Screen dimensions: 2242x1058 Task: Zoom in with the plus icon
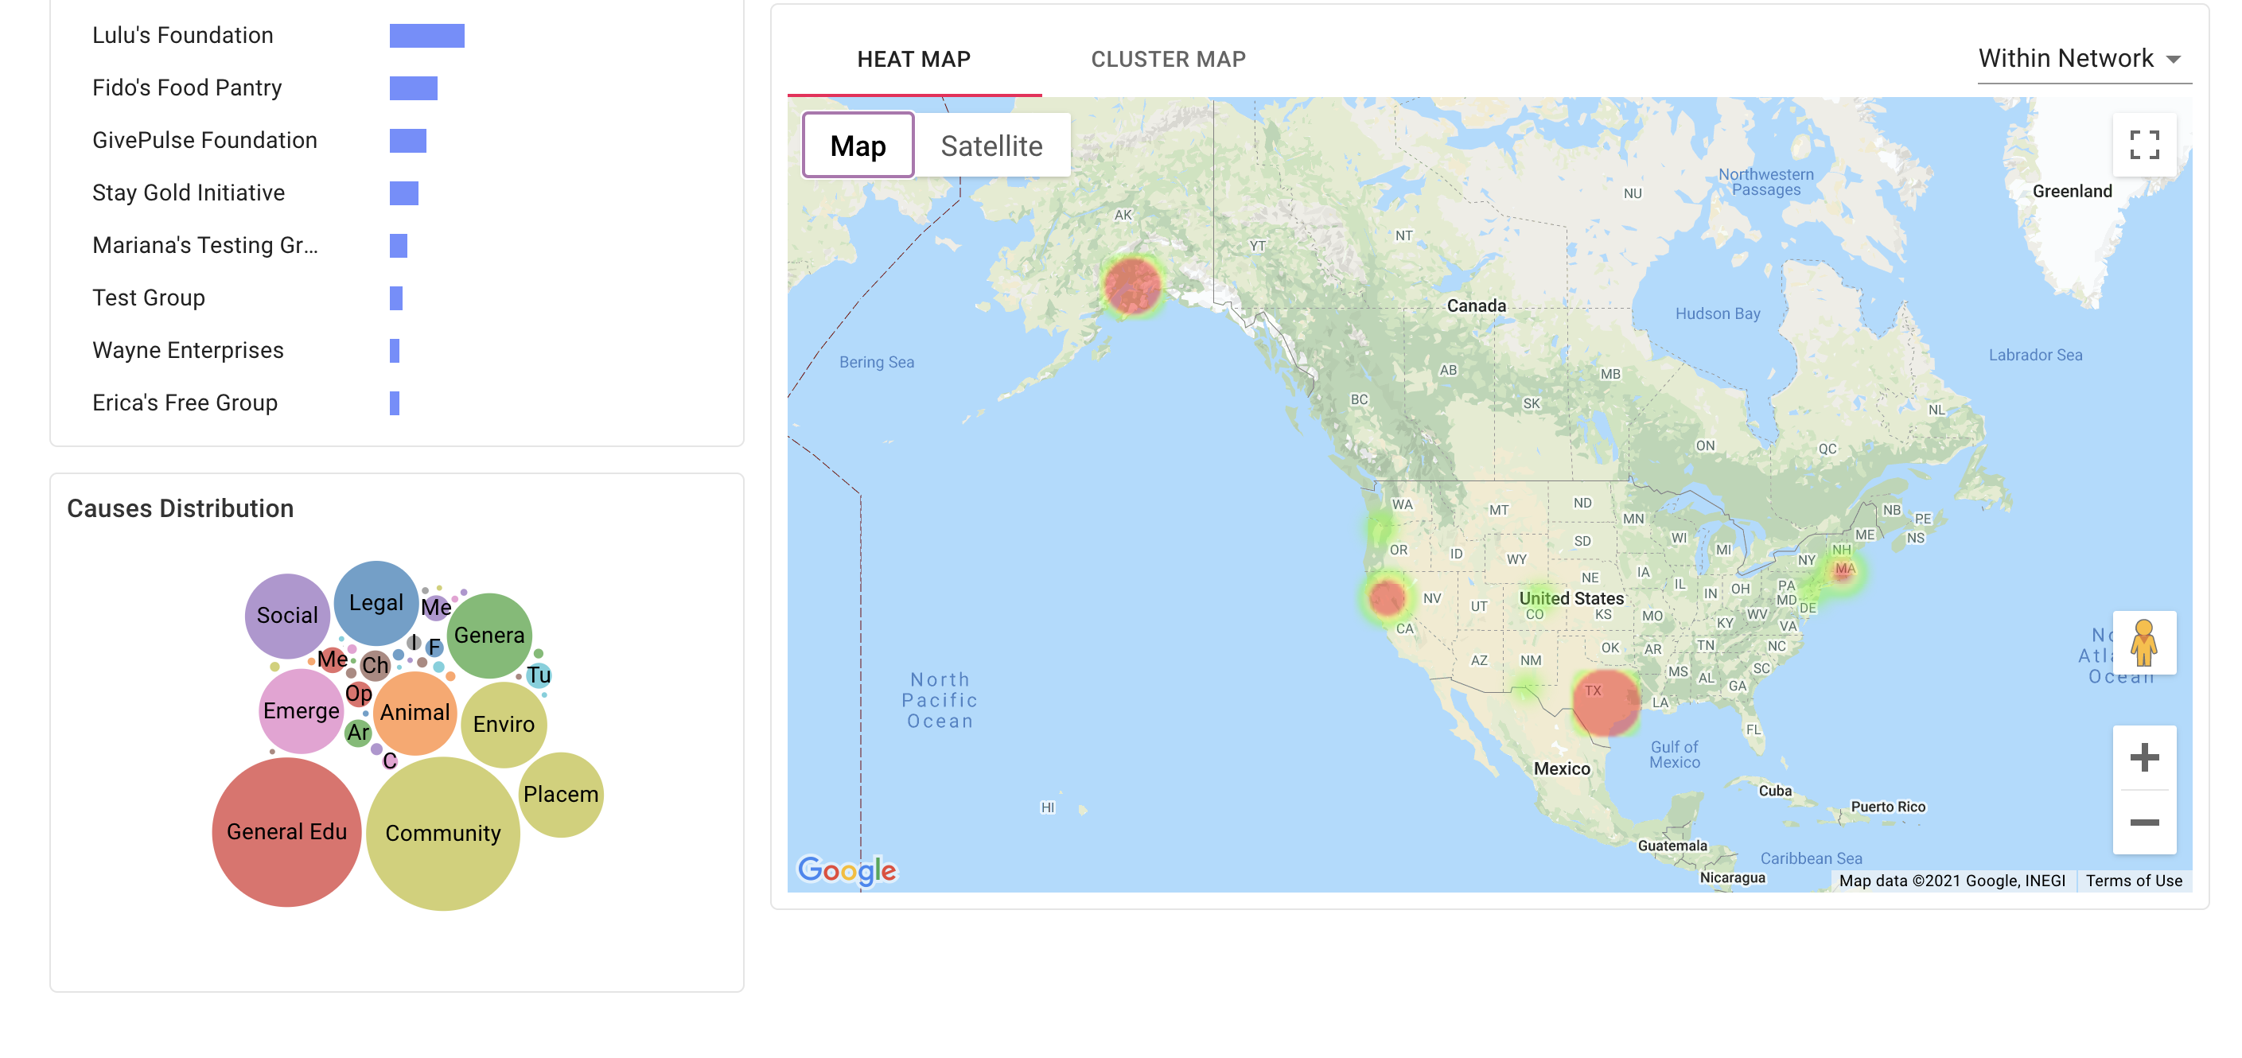click(x=2143, y=757)
